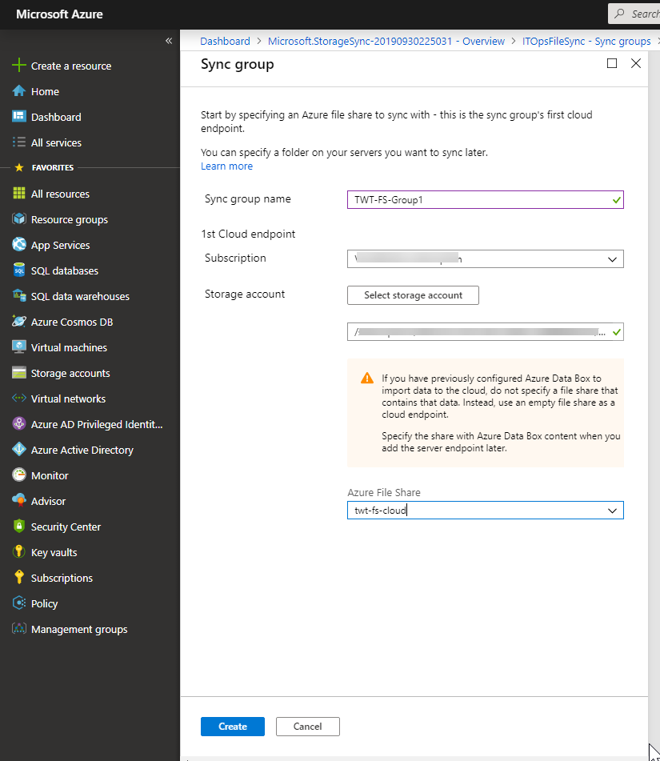Image resolution: width=660 pixels, height=761 pixels.
Task: Click the Azure Active Directory diamond icon
Action: coord(19,450)
